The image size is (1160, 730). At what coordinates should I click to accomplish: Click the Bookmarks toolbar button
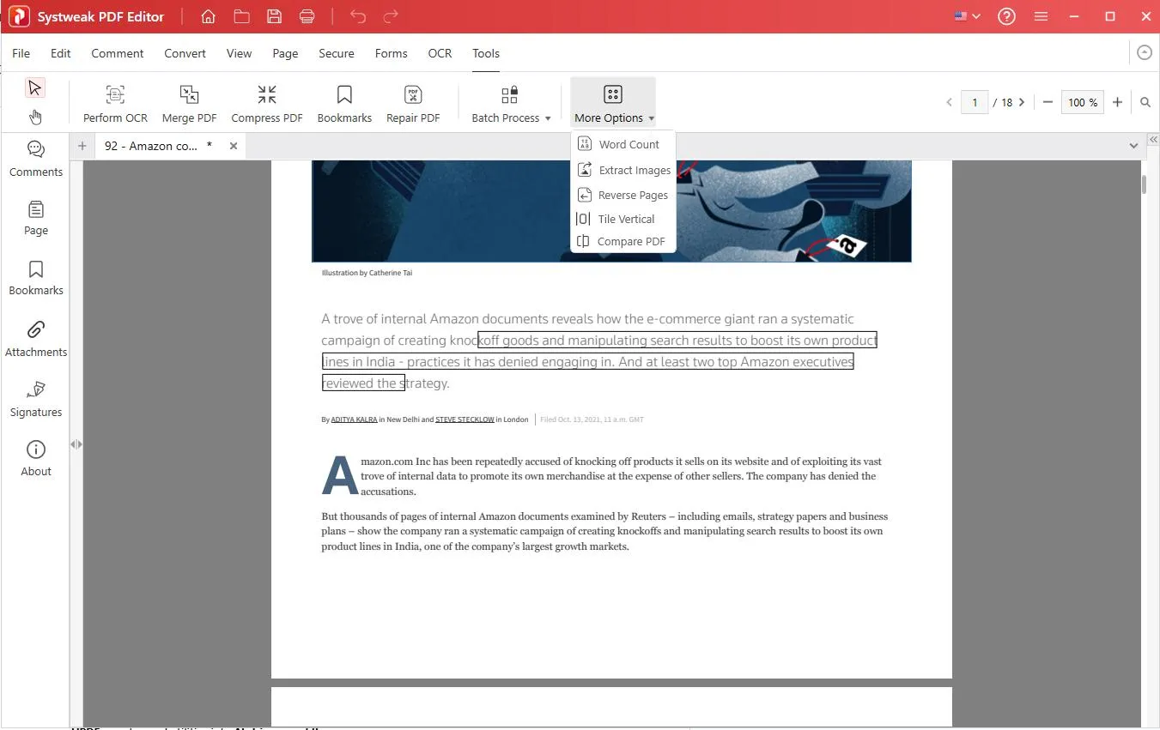click(344, 104)
